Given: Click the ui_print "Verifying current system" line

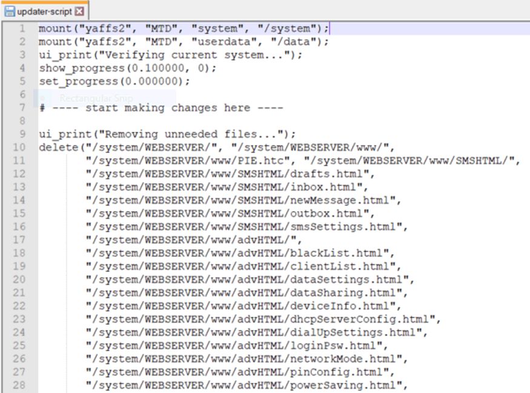Looking at the screenshot, I should [x=170, y=55].
